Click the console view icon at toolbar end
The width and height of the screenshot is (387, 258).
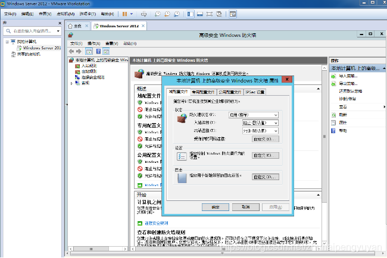tap(233, 14)
